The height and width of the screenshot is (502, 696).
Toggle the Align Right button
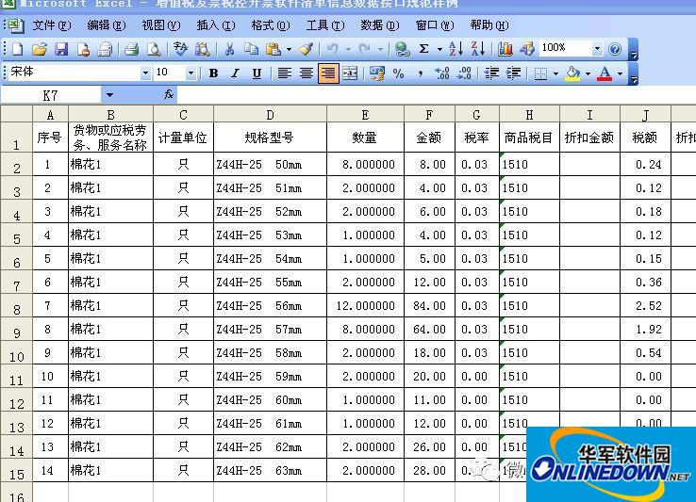click(x=328, y=73)
